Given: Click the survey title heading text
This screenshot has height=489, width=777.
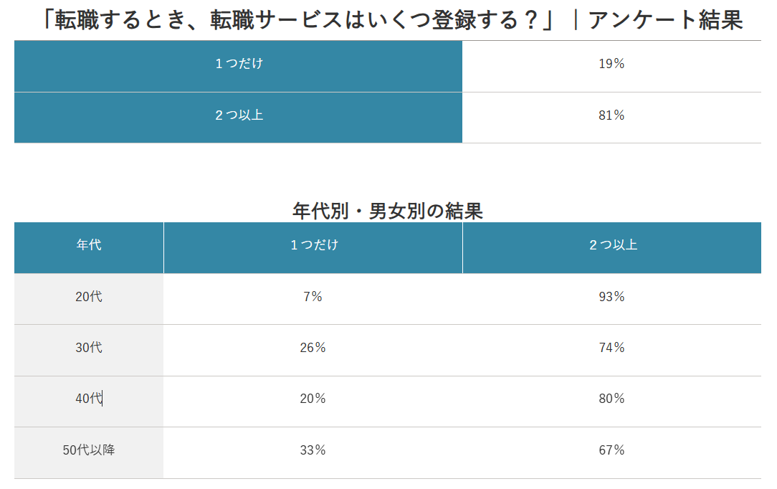Looking at the screenshot, I should point(391,20).
